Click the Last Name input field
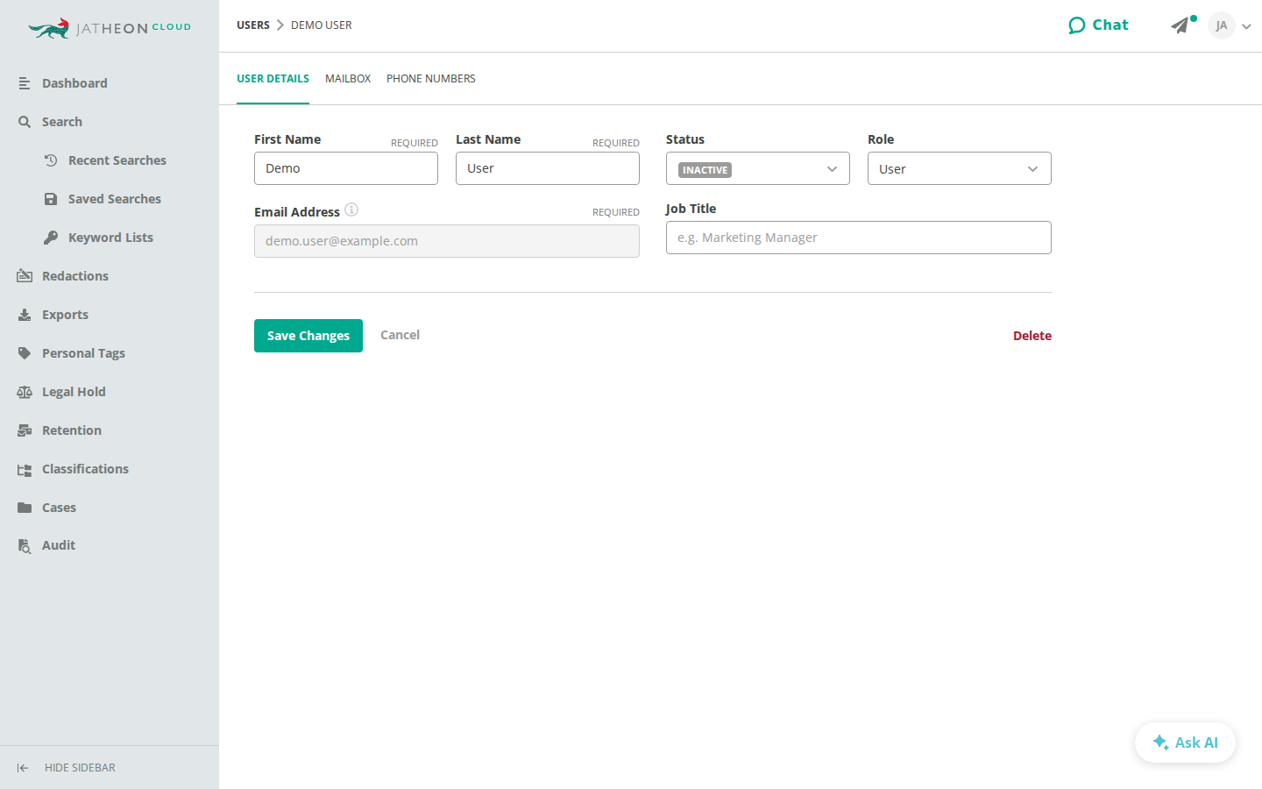This screenshot has height=789, width=1262. pyautogui.click(x=548, y=168)
